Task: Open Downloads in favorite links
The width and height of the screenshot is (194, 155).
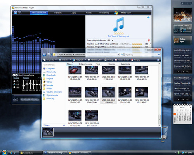Action: pyautogui.click(x=49, y=75)
